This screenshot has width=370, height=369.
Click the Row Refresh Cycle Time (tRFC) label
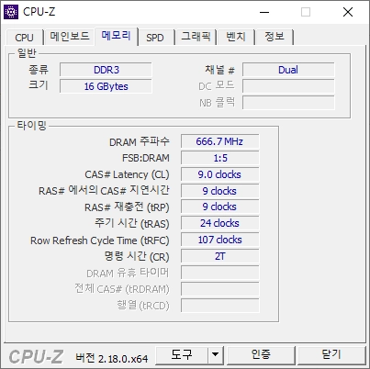click(100, 240)
